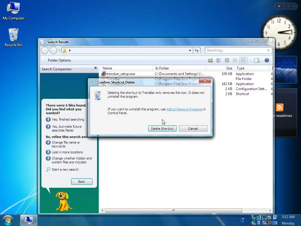The width and height of the screenshot is (301, 226).
Task: Open the RSS headlines gadget icon
Action: click(x=280, y=107)
